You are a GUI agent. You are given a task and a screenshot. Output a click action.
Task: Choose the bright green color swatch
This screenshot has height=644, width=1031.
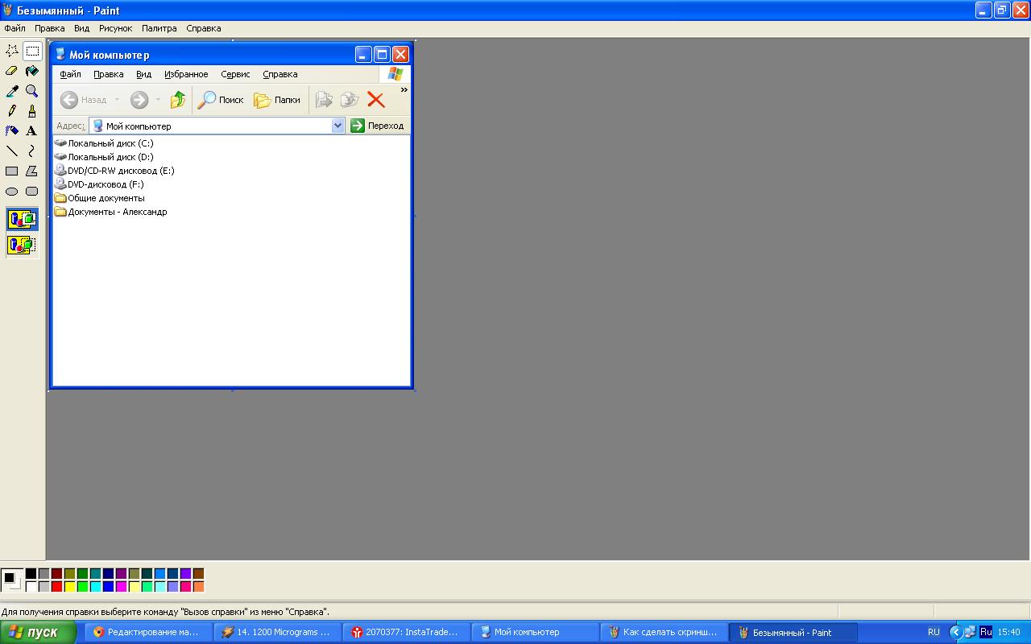[x=82, y=587]
